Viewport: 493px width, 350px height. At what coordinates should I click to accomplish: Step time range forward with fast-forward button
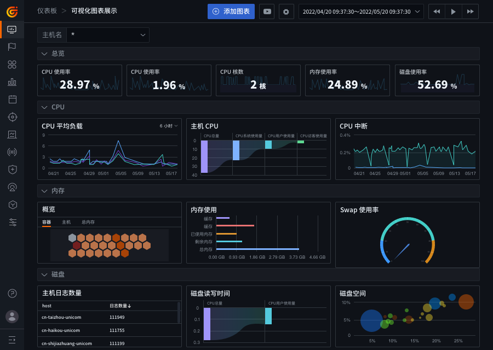pos(471,11)
